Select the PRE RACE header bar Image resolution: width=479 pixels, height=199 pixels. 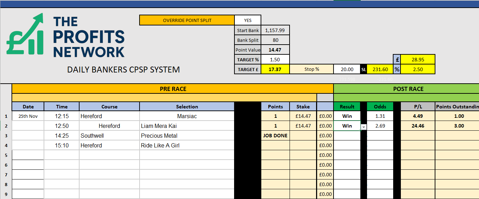[173, 89]
